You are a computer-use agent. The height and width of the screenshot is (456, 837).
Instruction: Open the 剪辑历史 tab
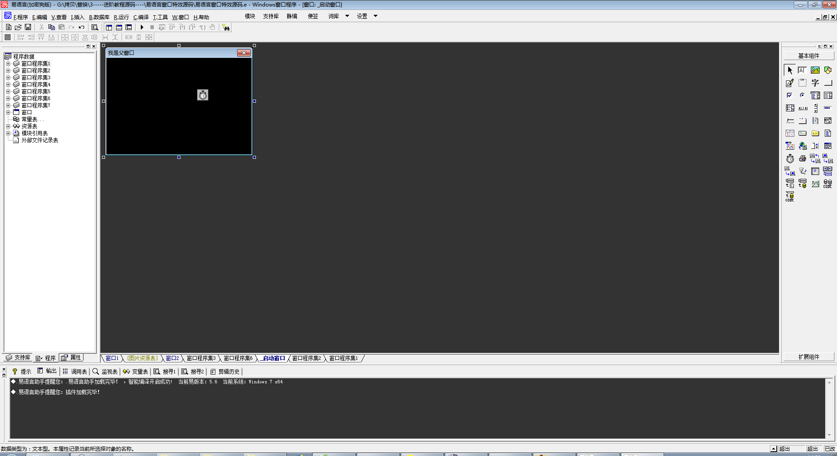(x=225, y=372)
